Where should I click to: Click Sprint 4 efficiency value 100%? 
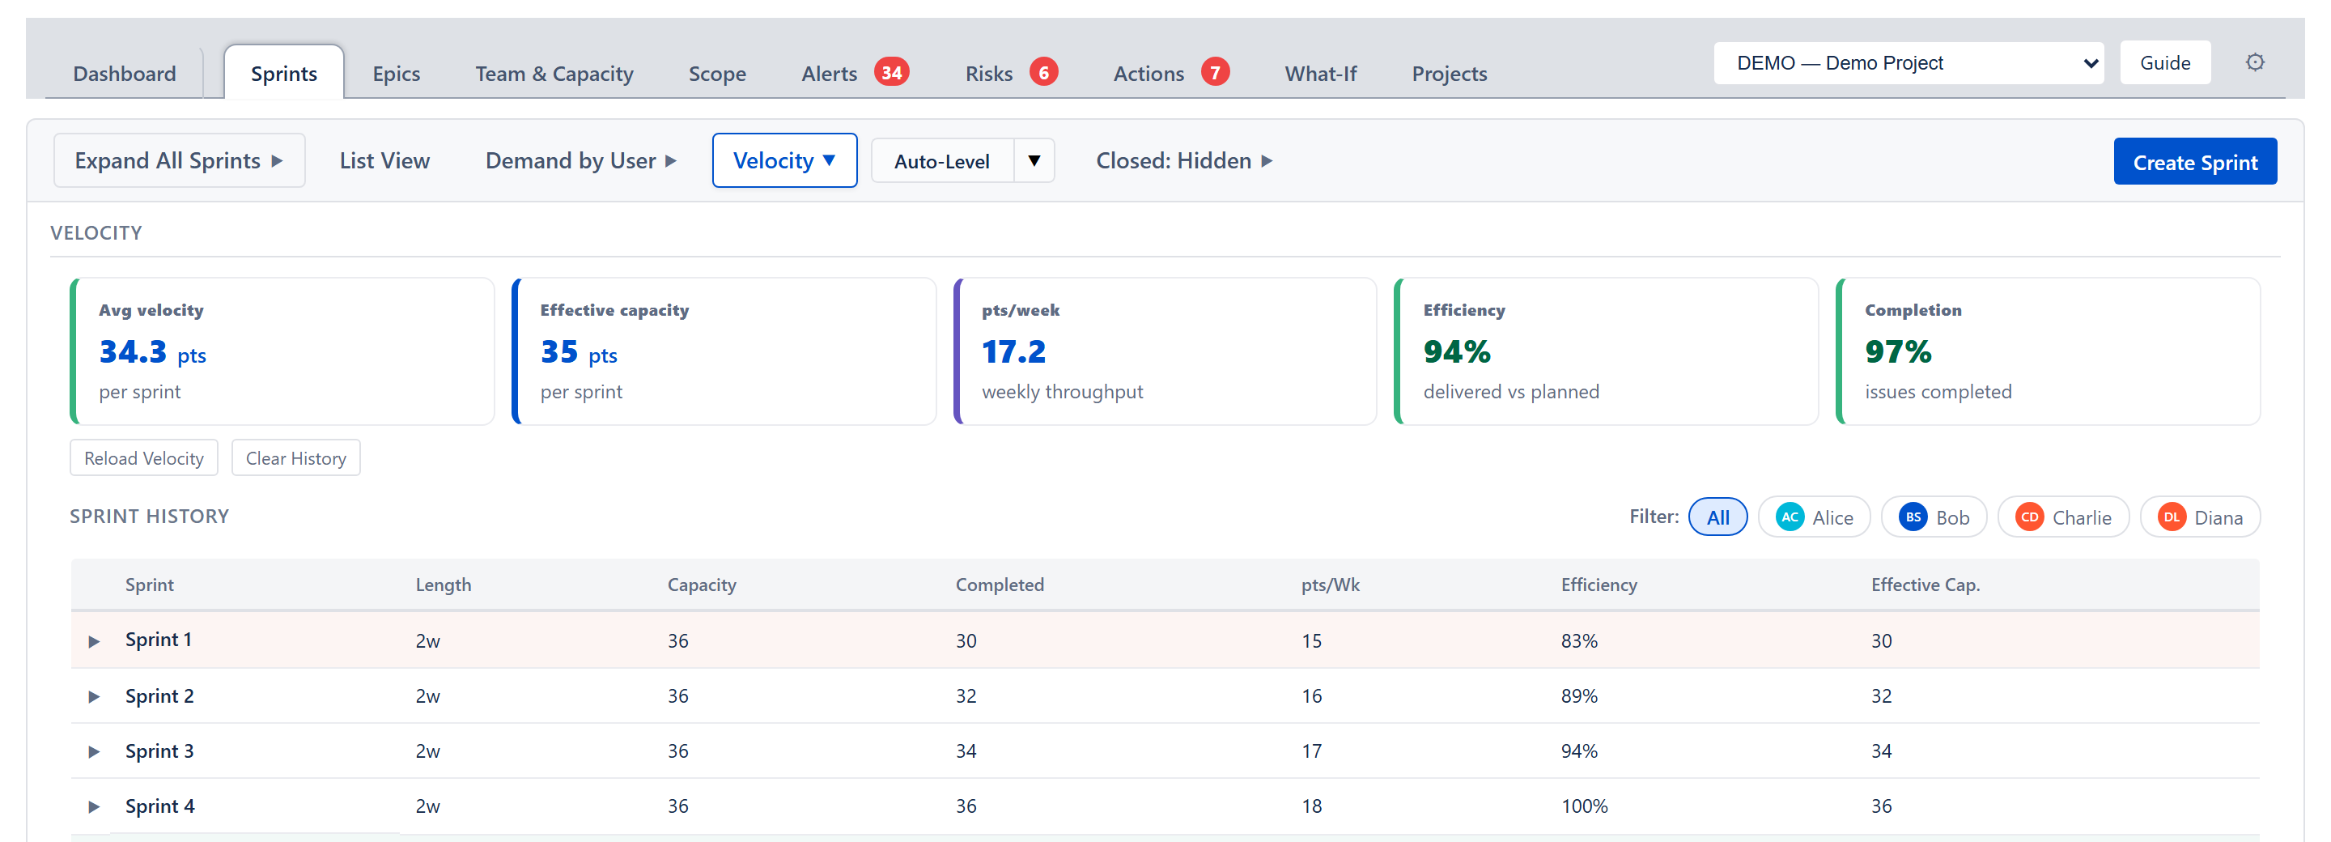pyautogui.click(x=1584, y=806)
